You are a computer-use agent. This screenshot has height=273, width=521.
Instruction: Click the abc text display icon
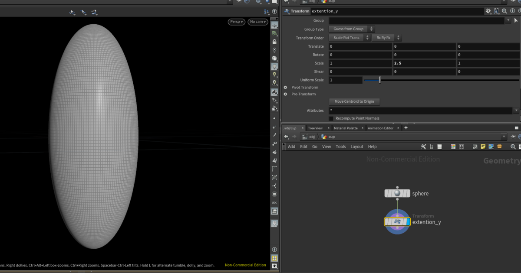tap(274, 202)
